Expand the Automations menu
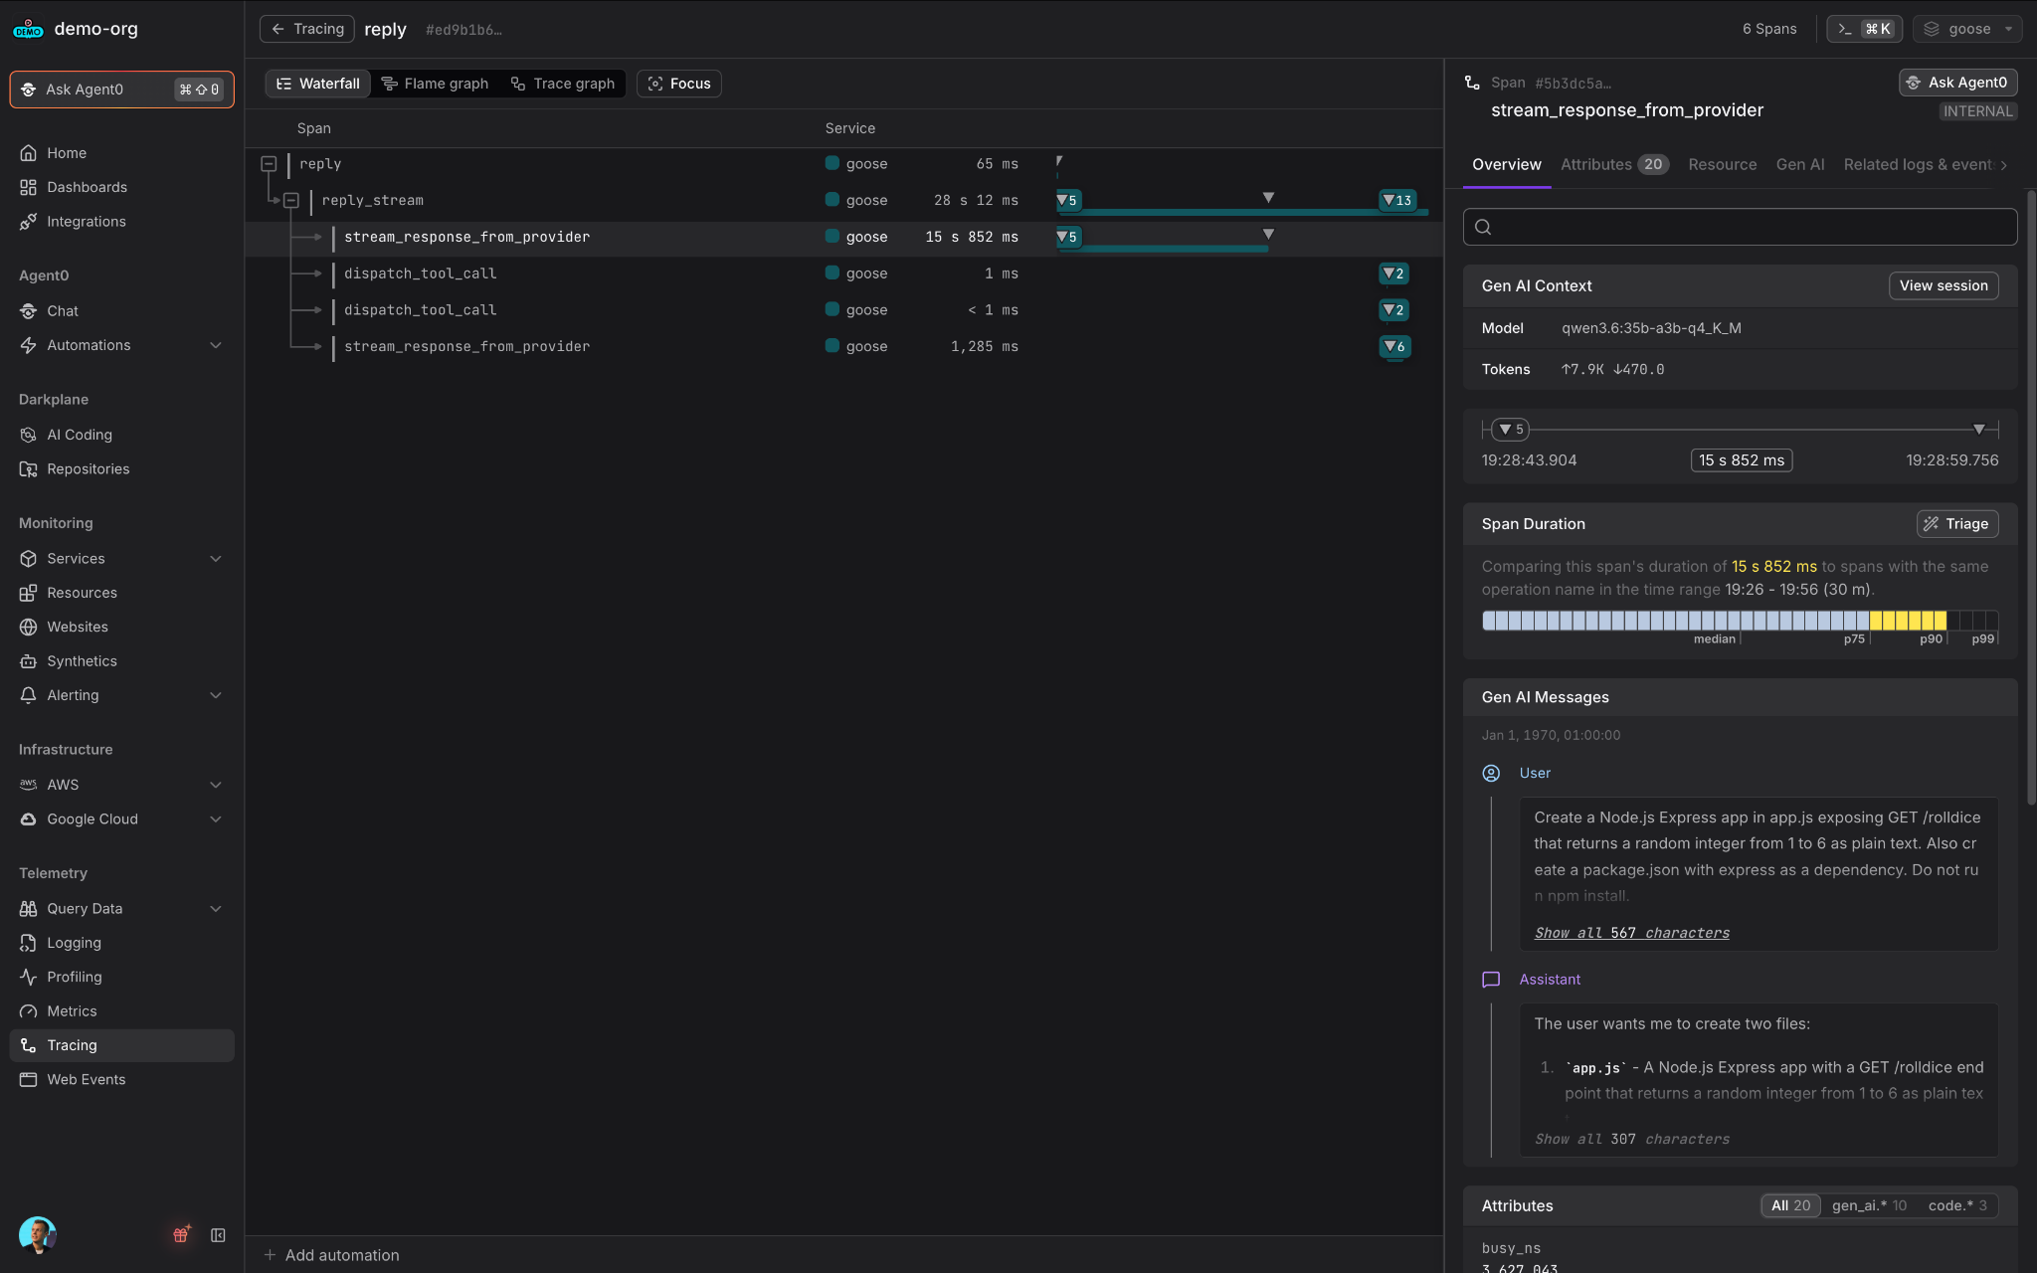Viewport: 2037px width, 1273px height. pos(216,345)
